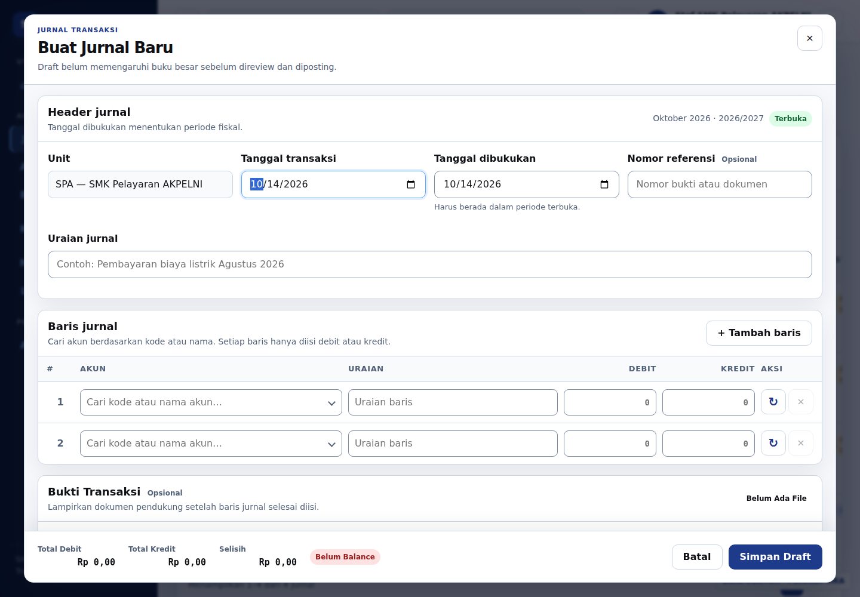860x597 pixels.
Task: Click the Debit amount field in row 2
Action: [610, 444]
